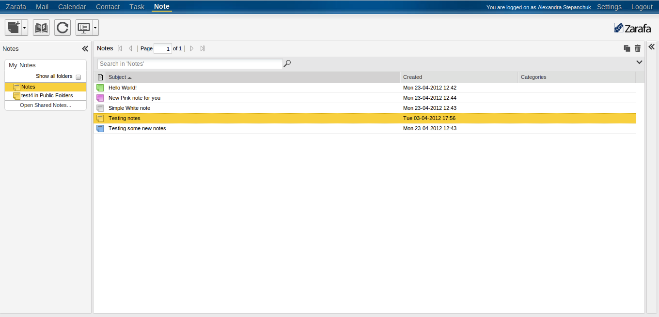This screenshot has height=317, width=659.
Task: Click the user name Alexandra Stepanchuk
Action: (x=564, y=7)
